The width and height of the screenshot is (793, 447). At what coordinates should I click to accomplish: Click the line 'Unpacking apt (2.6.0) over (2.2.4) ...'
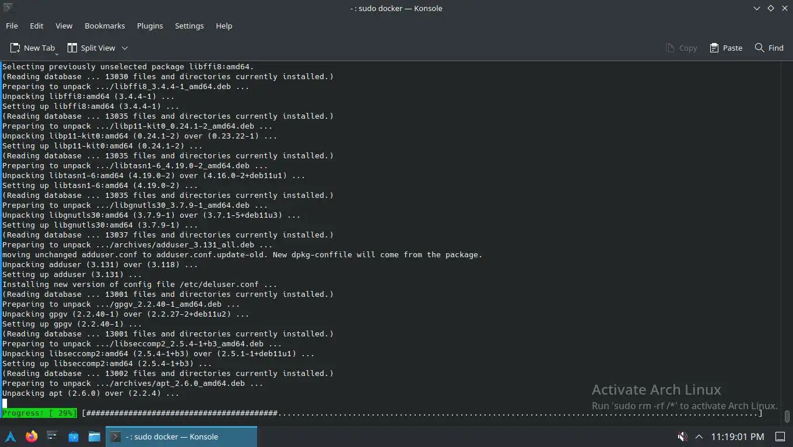click(91, 393)
